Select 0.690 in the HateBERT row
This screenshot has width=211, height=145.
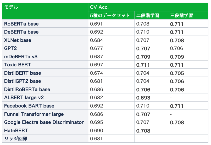click(97, 131)
